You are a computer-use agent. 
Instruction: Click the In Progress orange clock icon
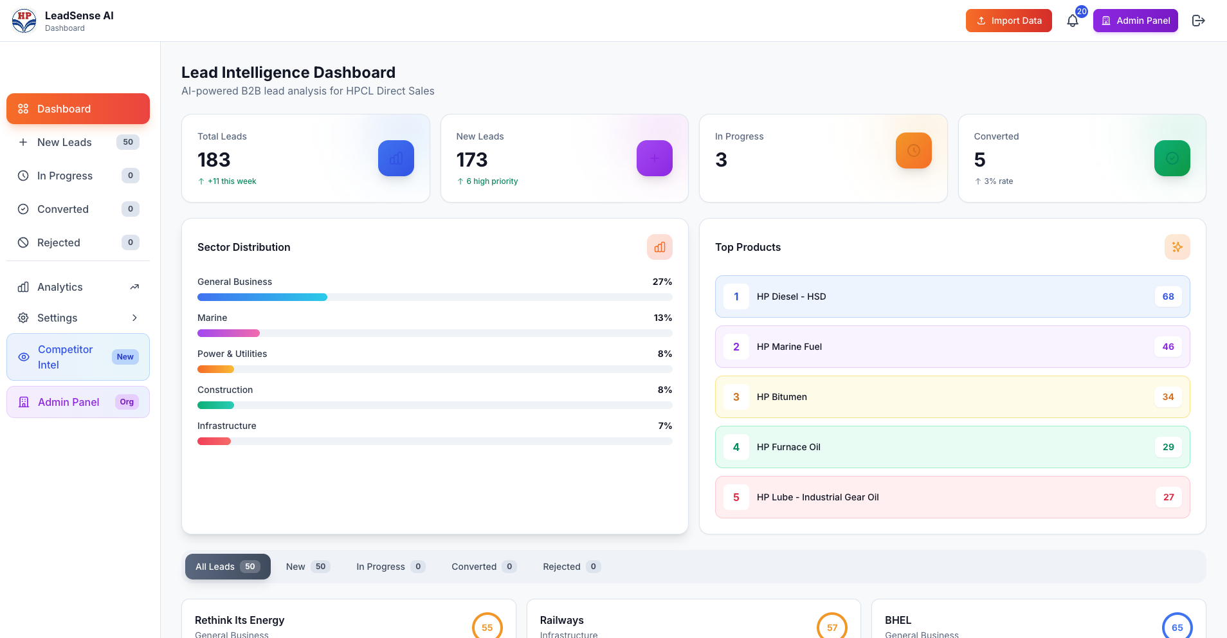coord(914,150)
